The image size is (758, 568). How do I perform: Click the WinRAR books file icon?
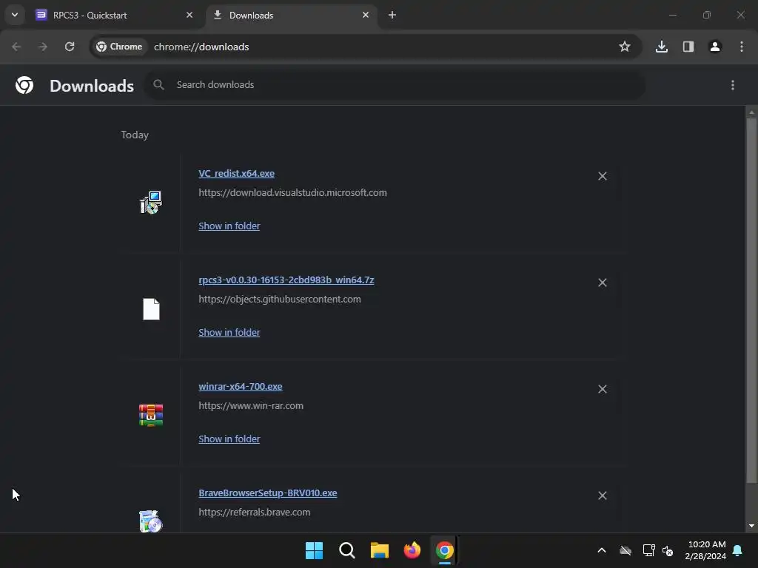151,416
